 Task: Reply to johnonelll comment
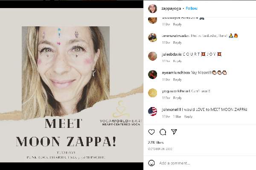(188, 116)
